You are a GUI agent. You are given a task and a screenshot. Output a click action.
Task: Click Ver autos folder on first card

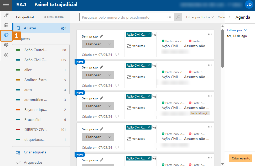tap(136, 46)
